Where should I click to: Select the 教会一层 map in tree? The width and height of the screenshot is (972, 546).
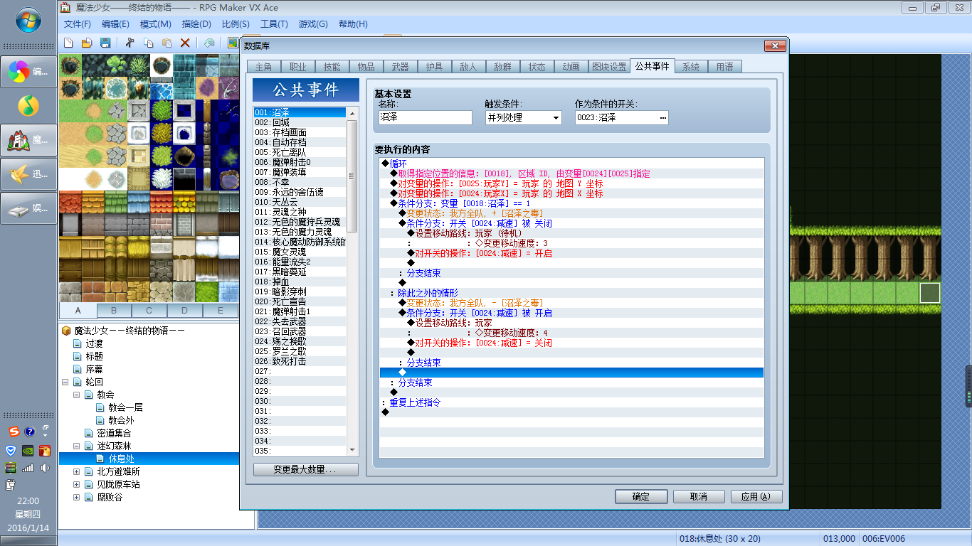[x=125, y=407]
